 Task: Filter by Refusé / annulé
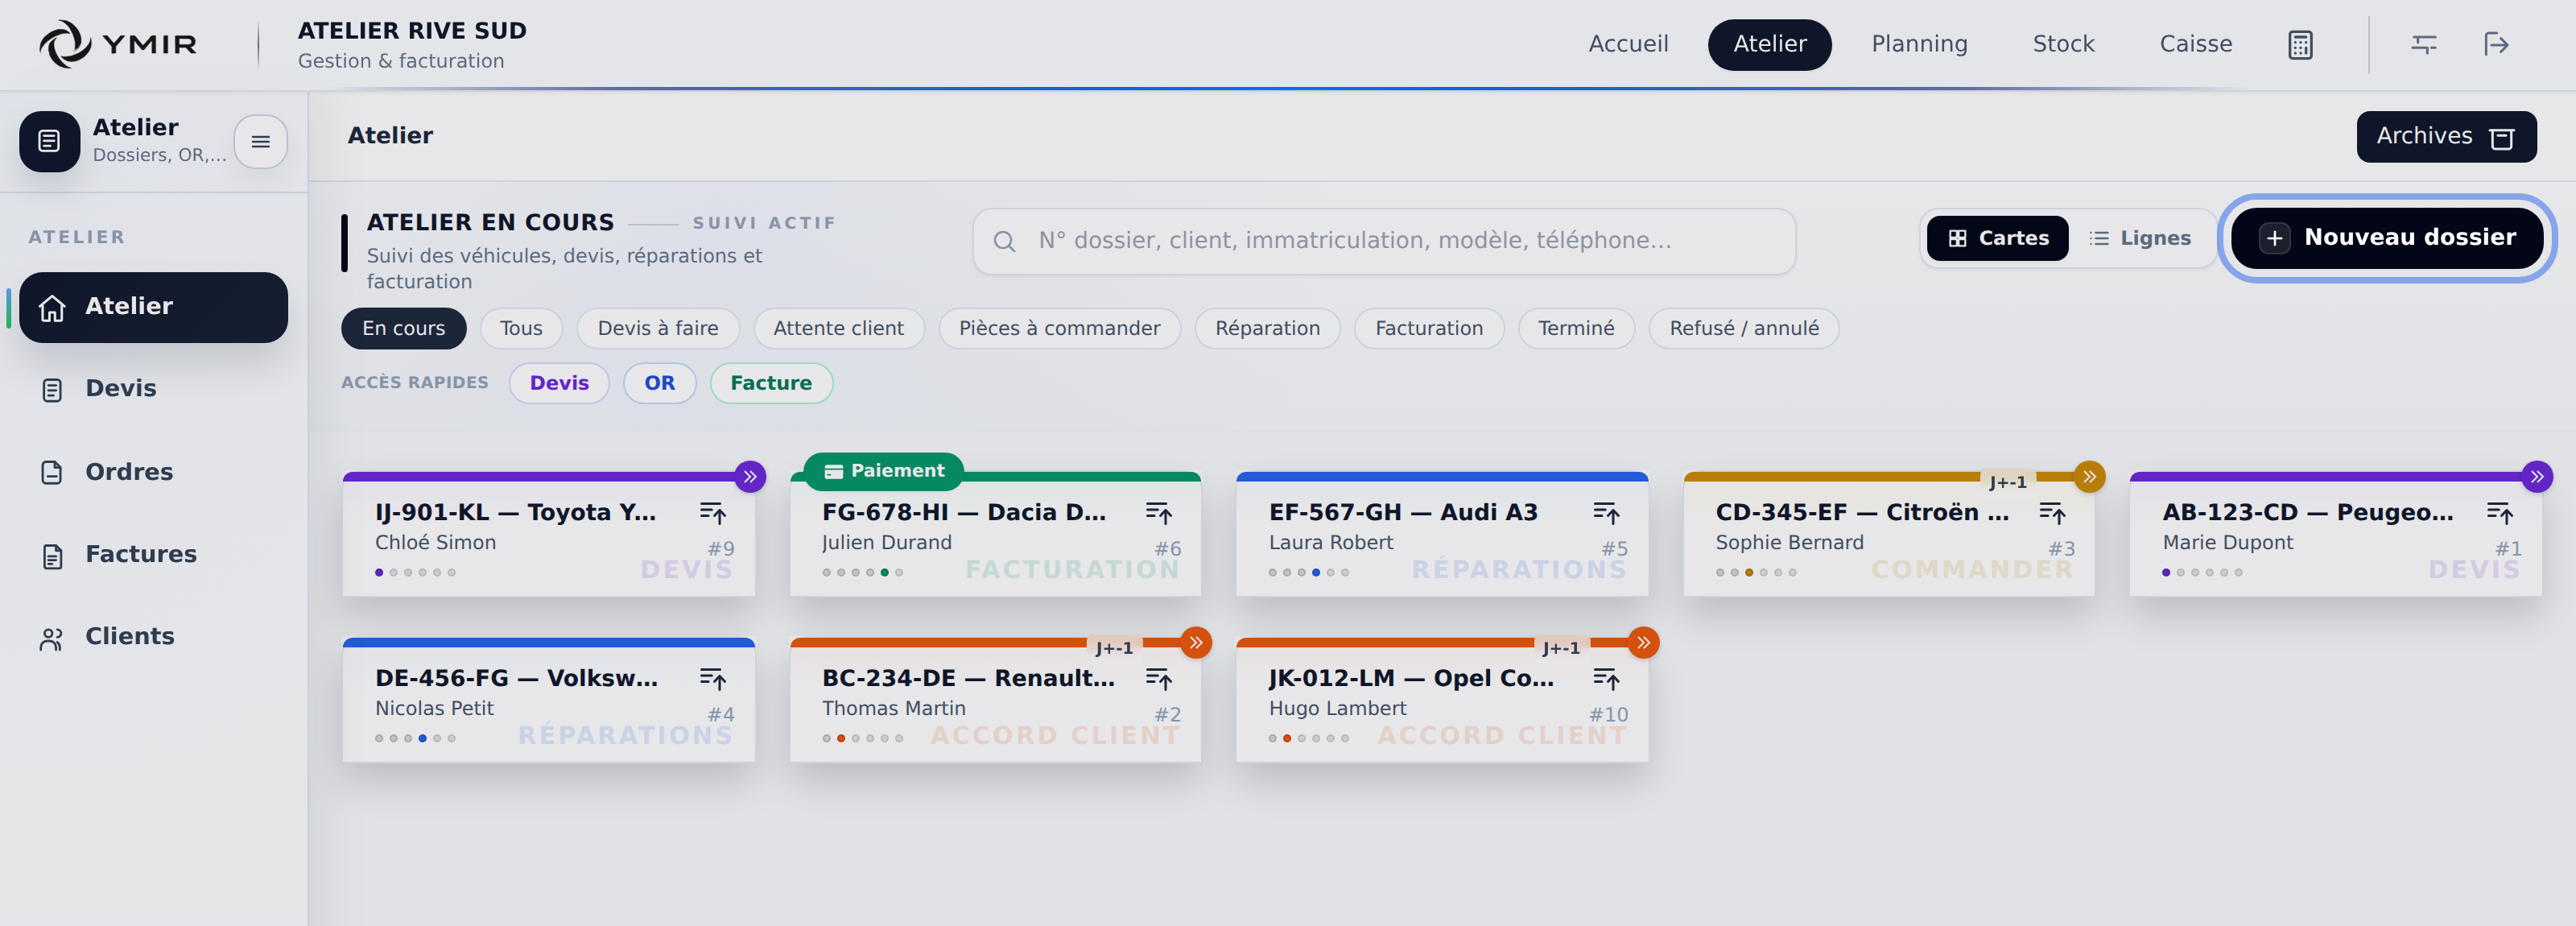(x=1744, y=328)
